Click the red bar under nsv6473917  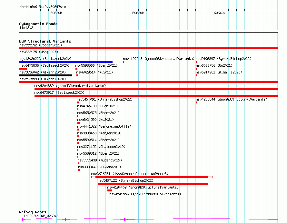click(156, 96)
